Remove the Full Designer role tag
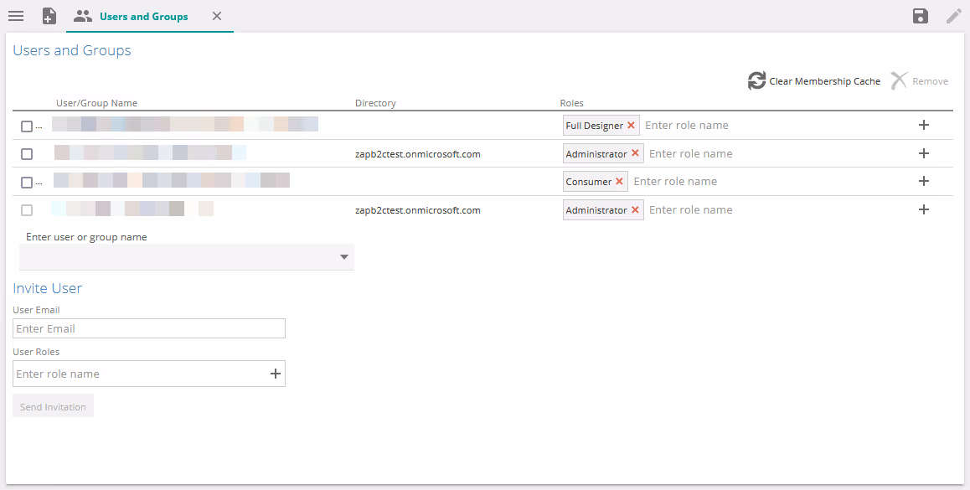This screenshot has width=970, height=490. pyautogui.click(x=632, y=126)
